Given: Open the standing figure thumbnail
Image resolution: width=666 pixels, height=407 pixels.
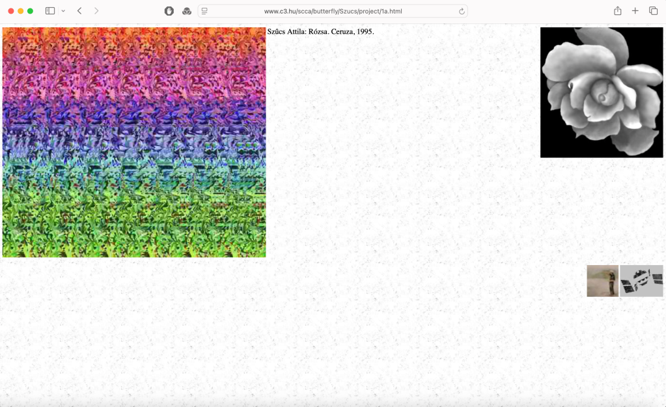Looking at the screenshot, I should click(x=602, y=281).
